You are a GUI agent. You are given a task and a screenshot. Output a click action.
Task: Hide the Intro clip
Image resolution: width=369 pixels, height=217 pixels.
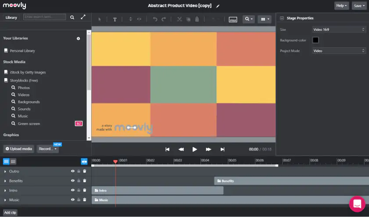[73, 190]
